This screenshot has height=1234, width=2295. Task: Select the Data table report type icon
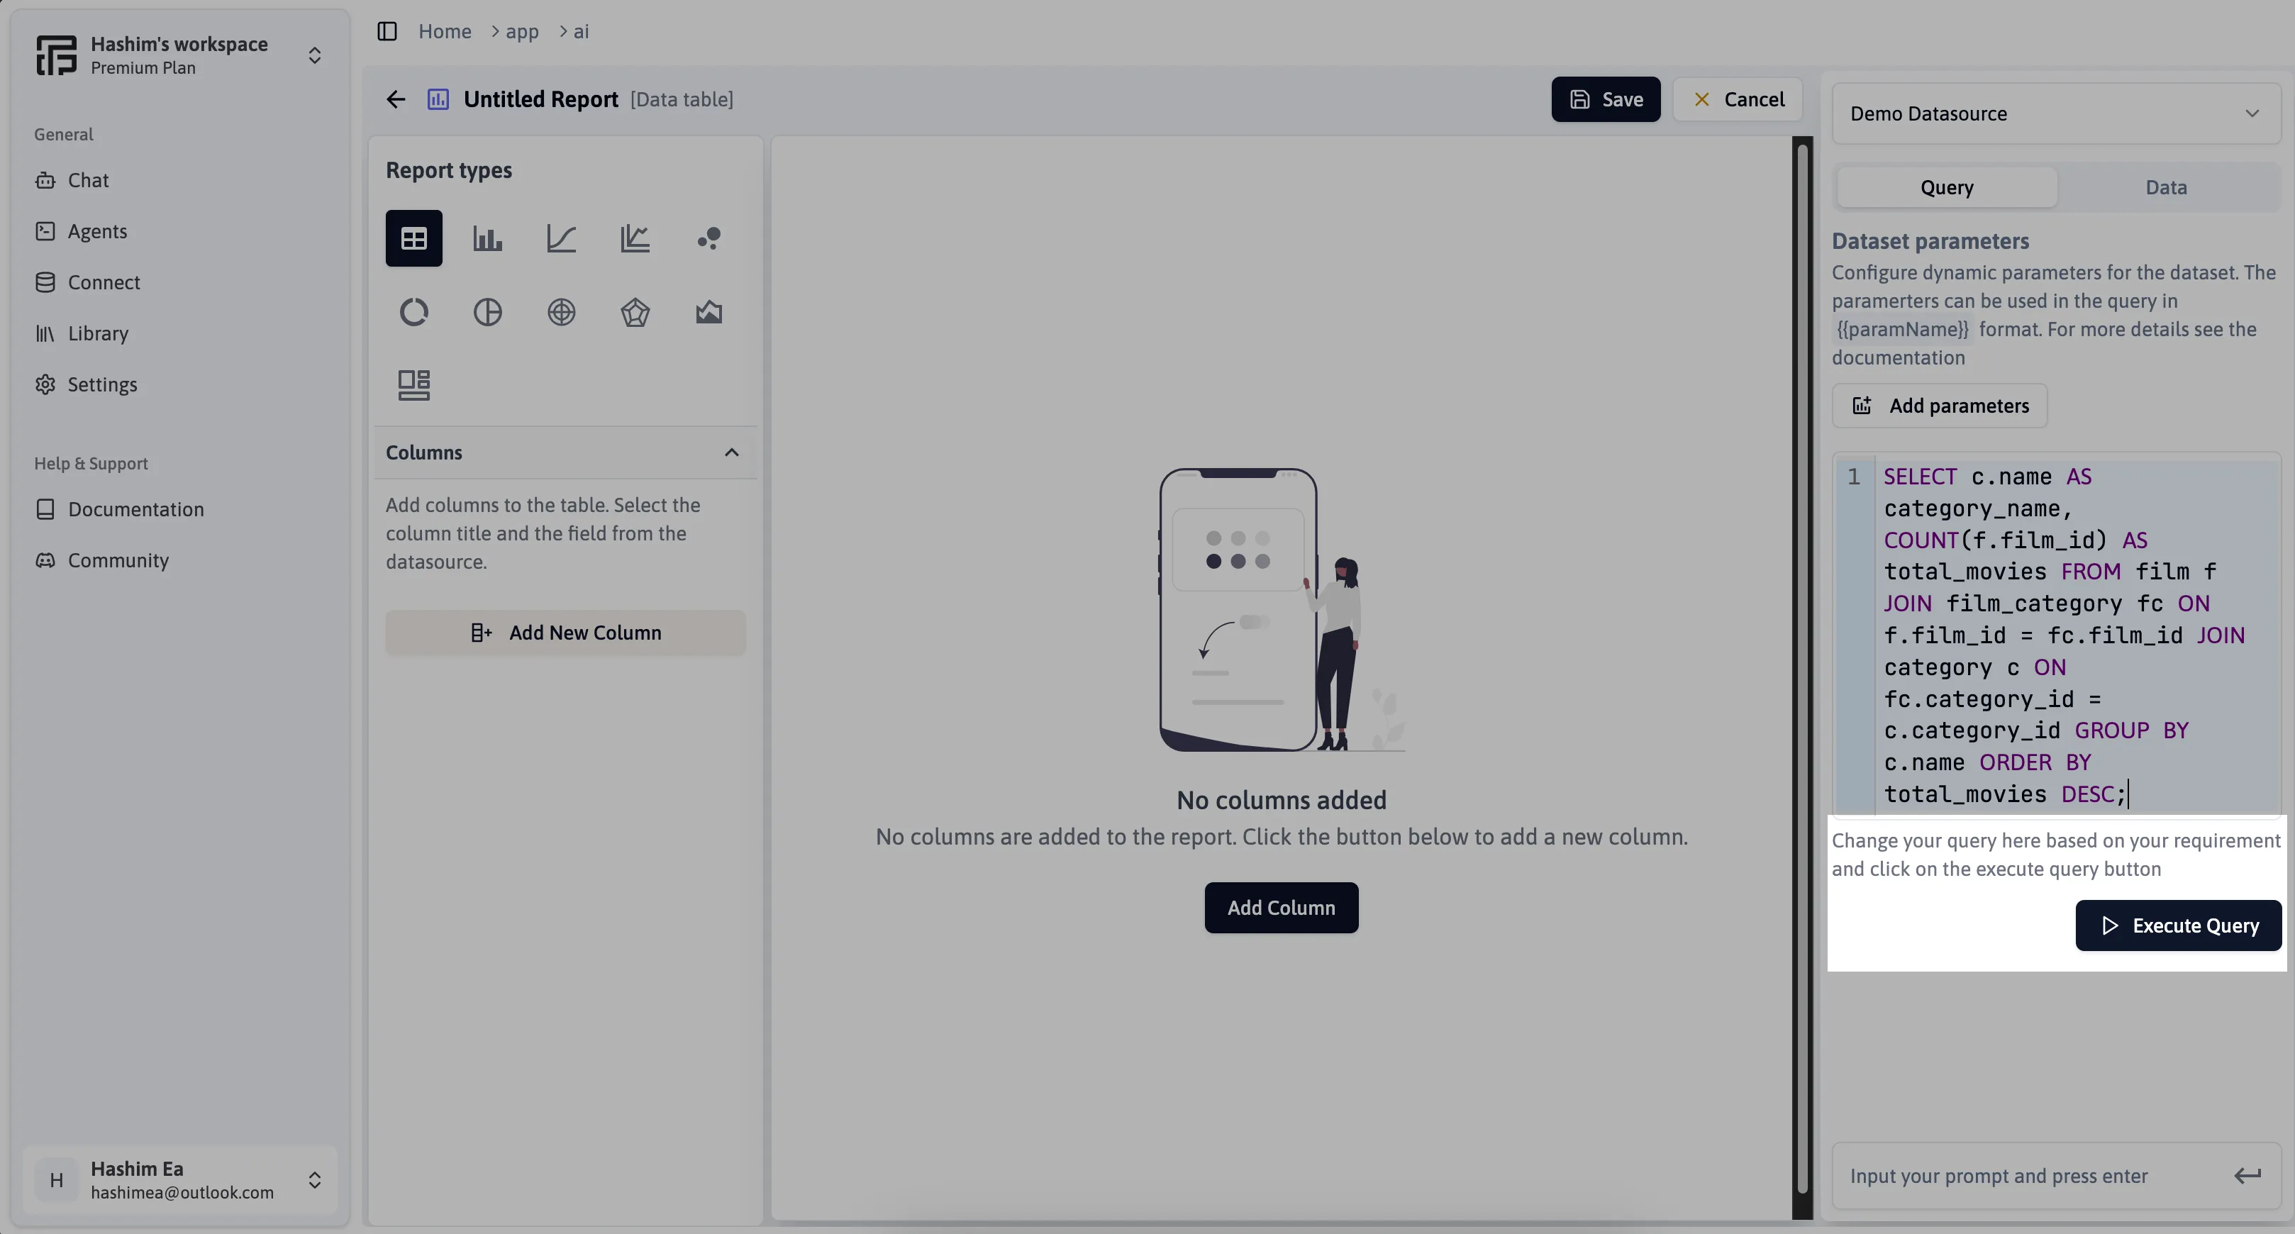tap(413, 238)
